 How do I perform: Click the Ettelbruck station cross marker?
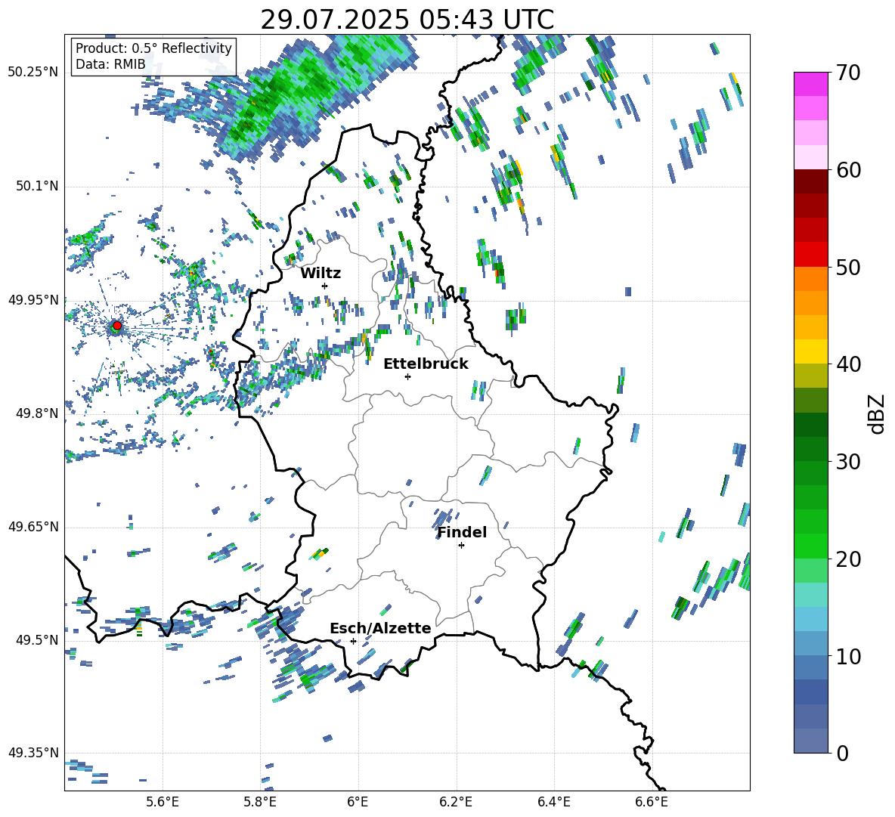407,376
